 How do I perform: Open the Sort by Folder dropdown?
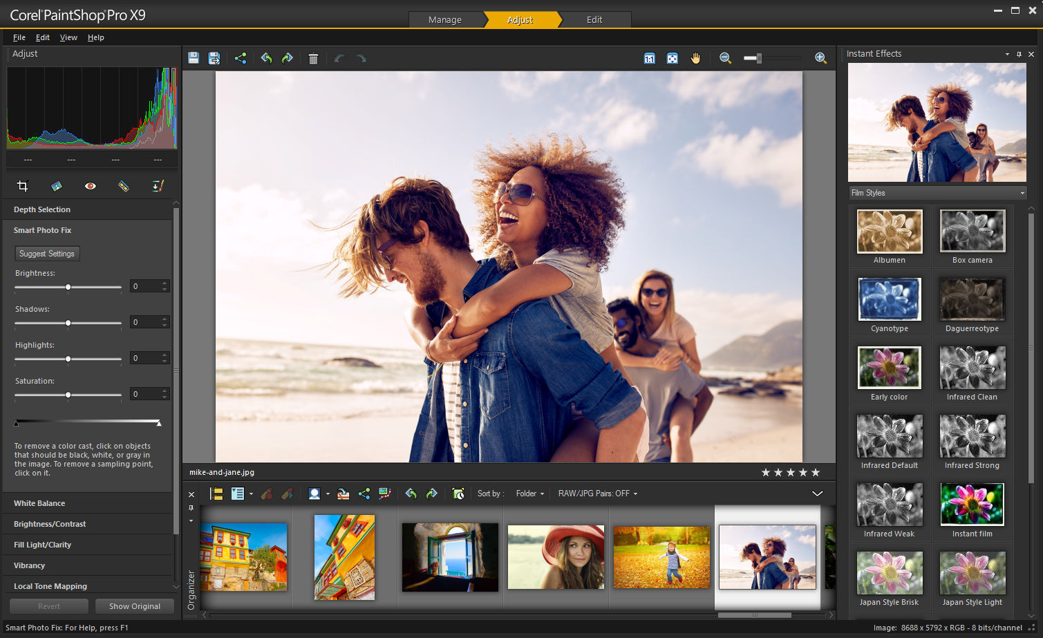[530, 494]
